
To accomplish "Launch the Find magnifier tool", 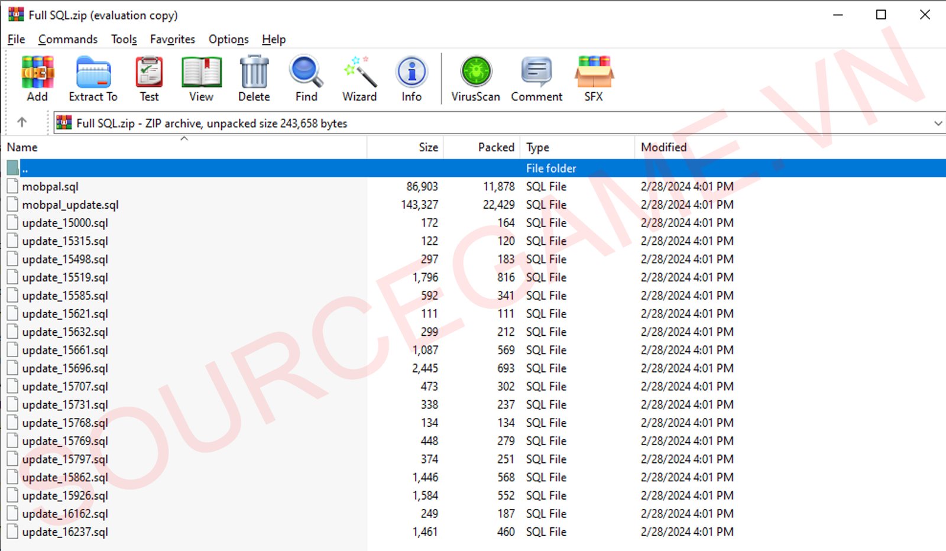I will (306, 79).
